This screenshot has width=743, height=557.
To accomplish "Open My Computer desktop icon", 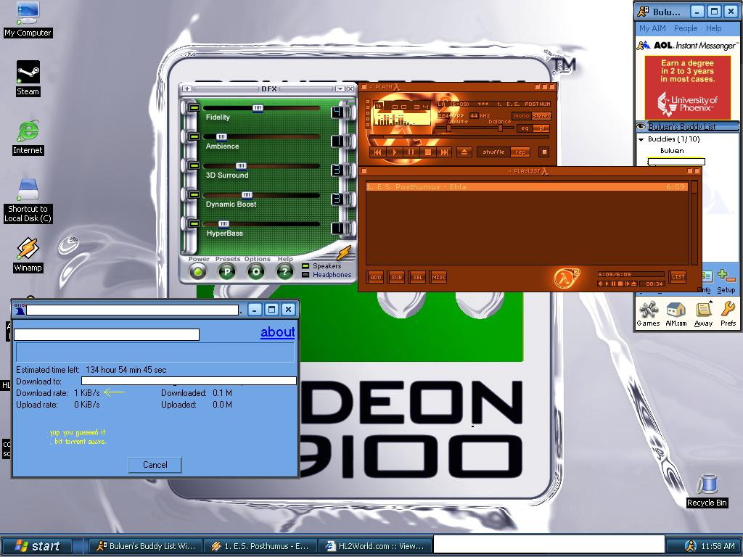I will coord(28,20).
